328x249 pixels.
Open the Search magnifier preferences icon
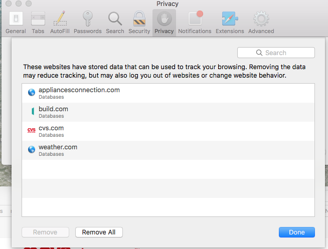pos(115,19)
